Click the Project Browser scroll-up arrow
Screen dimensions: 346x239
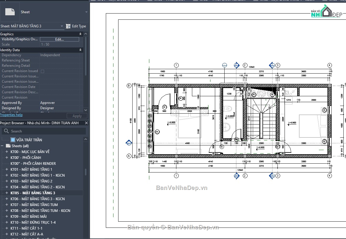[86, 139]
